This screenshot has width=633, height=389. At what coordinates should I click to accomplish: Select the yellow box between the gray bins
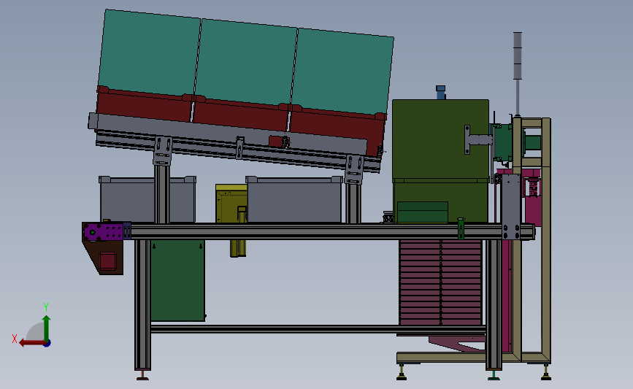click(231, 204)
